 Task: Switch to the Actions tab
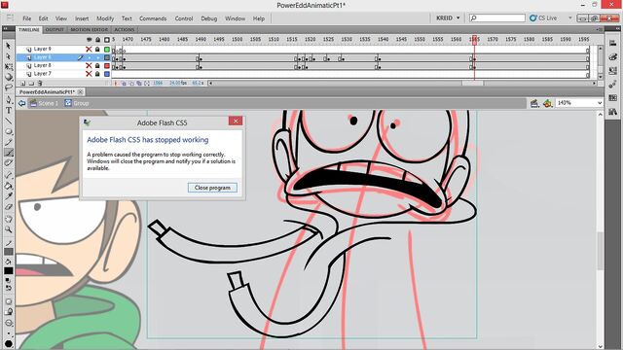coord(125,30)
